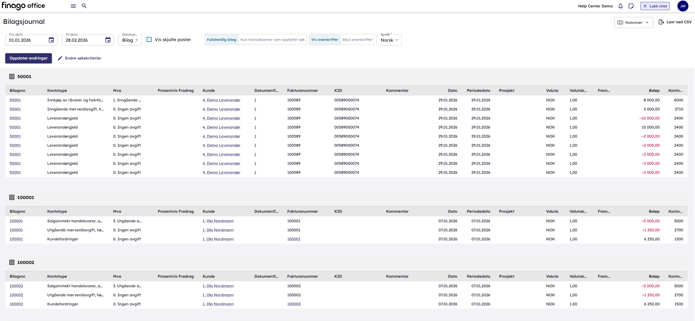
Task: Open the hamburger main menu
Action: click(73, 6)
